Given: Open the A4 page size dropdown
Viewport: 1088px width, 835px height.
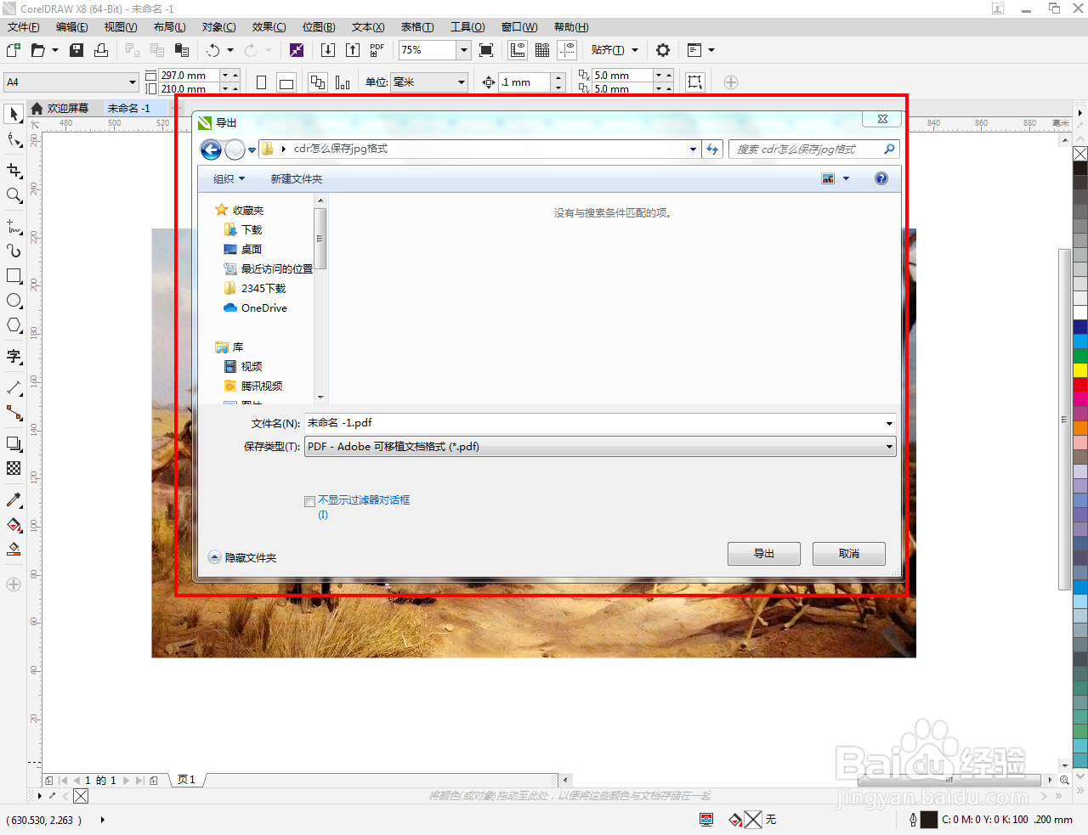Looking at the screenshot, I should click(133, 82).
